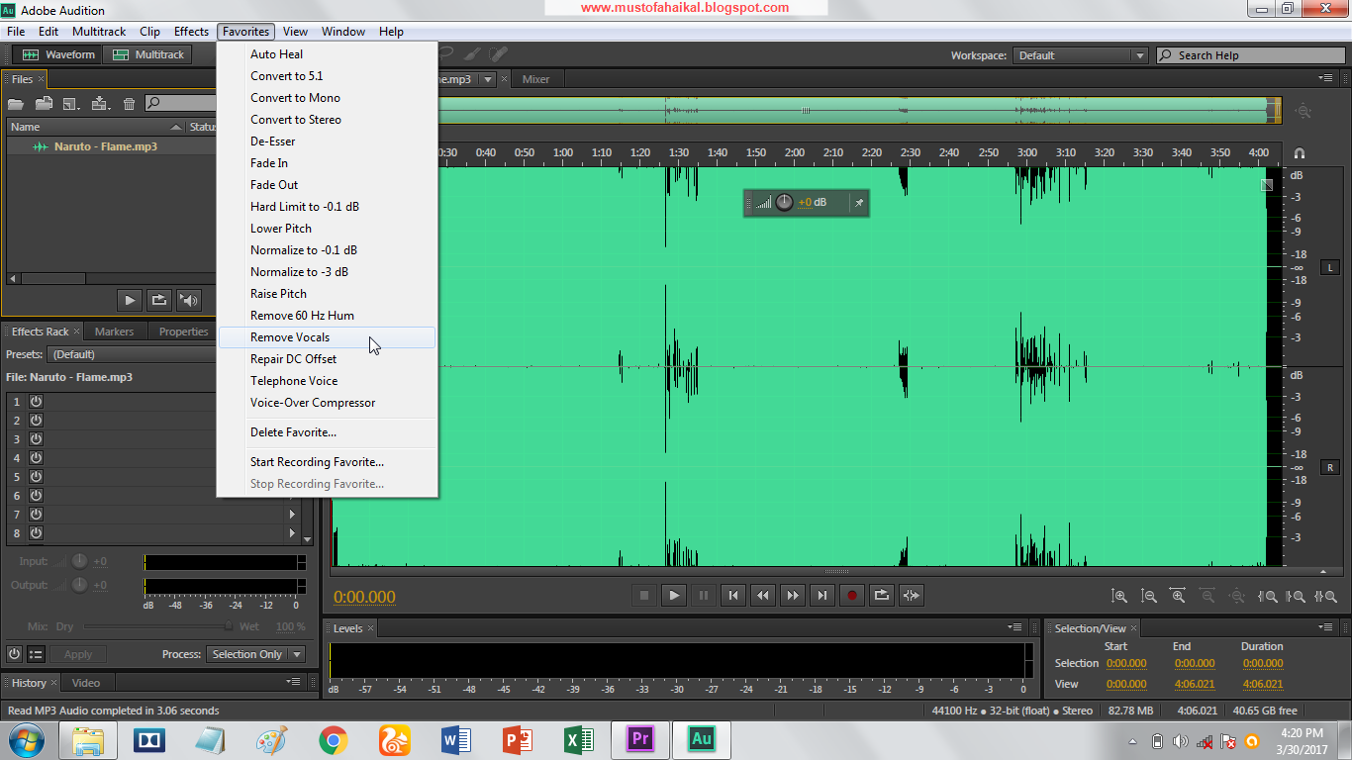
Task: Open the Effects menu in menu bar
Action: point(191,32)
